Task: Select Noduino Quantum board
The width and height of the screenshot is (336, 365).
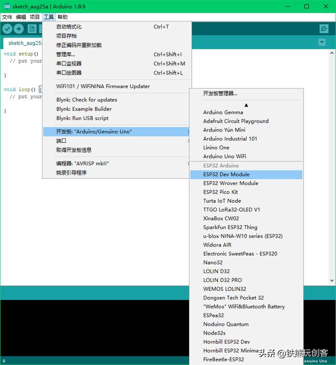Action: coord(246,324)
